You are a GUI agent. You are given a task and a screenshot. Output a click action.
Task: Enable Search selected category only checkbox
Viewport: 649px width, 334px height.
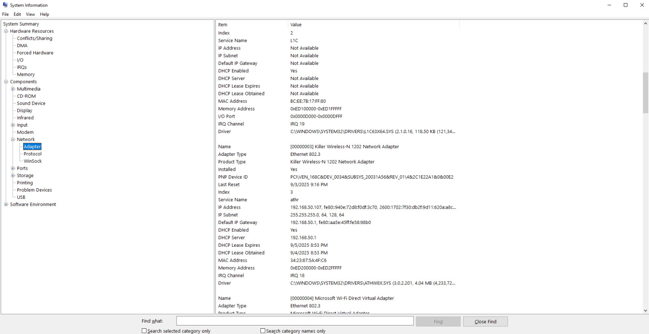click(x=144, y=331)
